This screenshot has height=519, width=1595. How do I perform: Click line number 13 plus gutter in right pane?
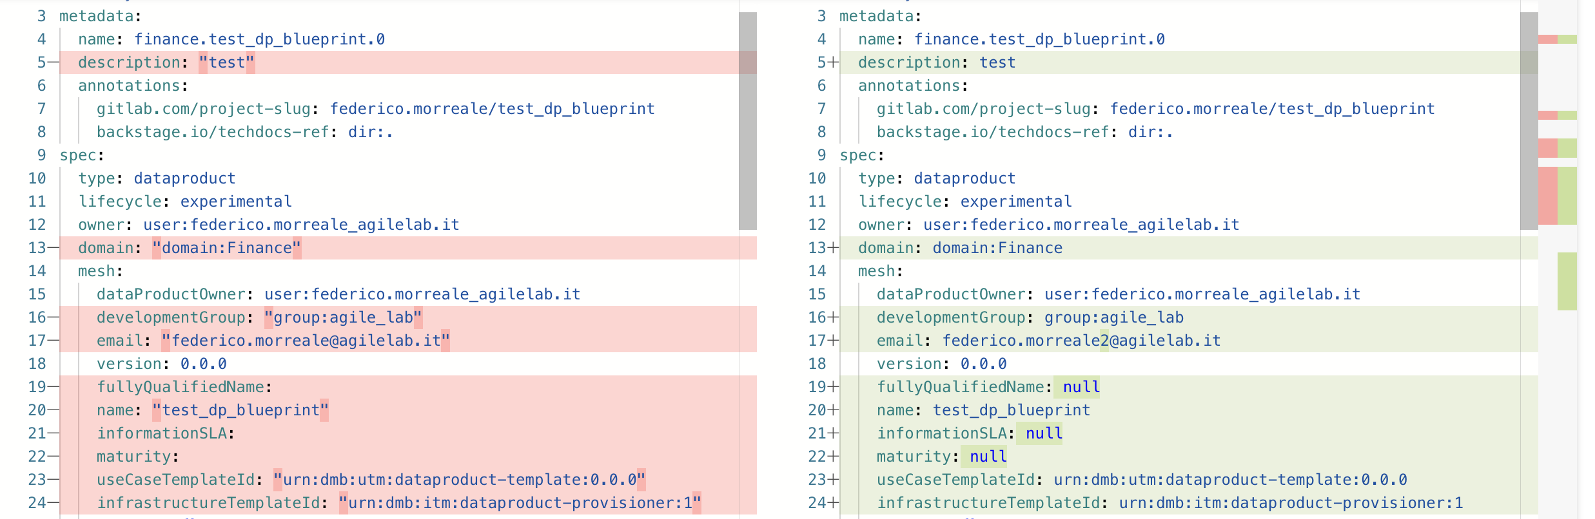tap(823, 248)
